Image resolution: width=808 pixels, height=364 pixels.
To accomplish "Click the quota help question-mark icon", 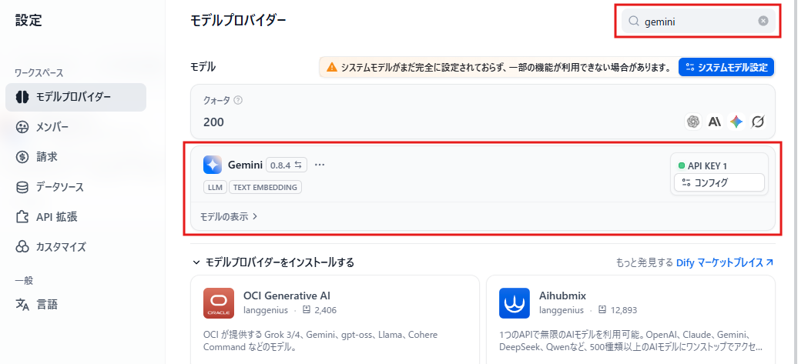I will click(x=237, y=100).
